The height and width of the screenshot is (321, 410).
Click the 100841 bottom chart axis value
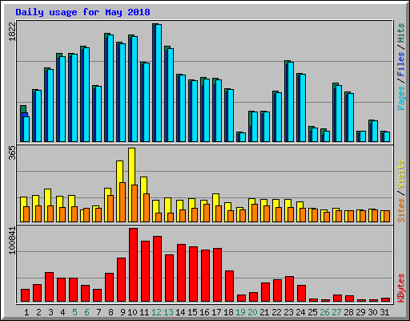[12, 241]
